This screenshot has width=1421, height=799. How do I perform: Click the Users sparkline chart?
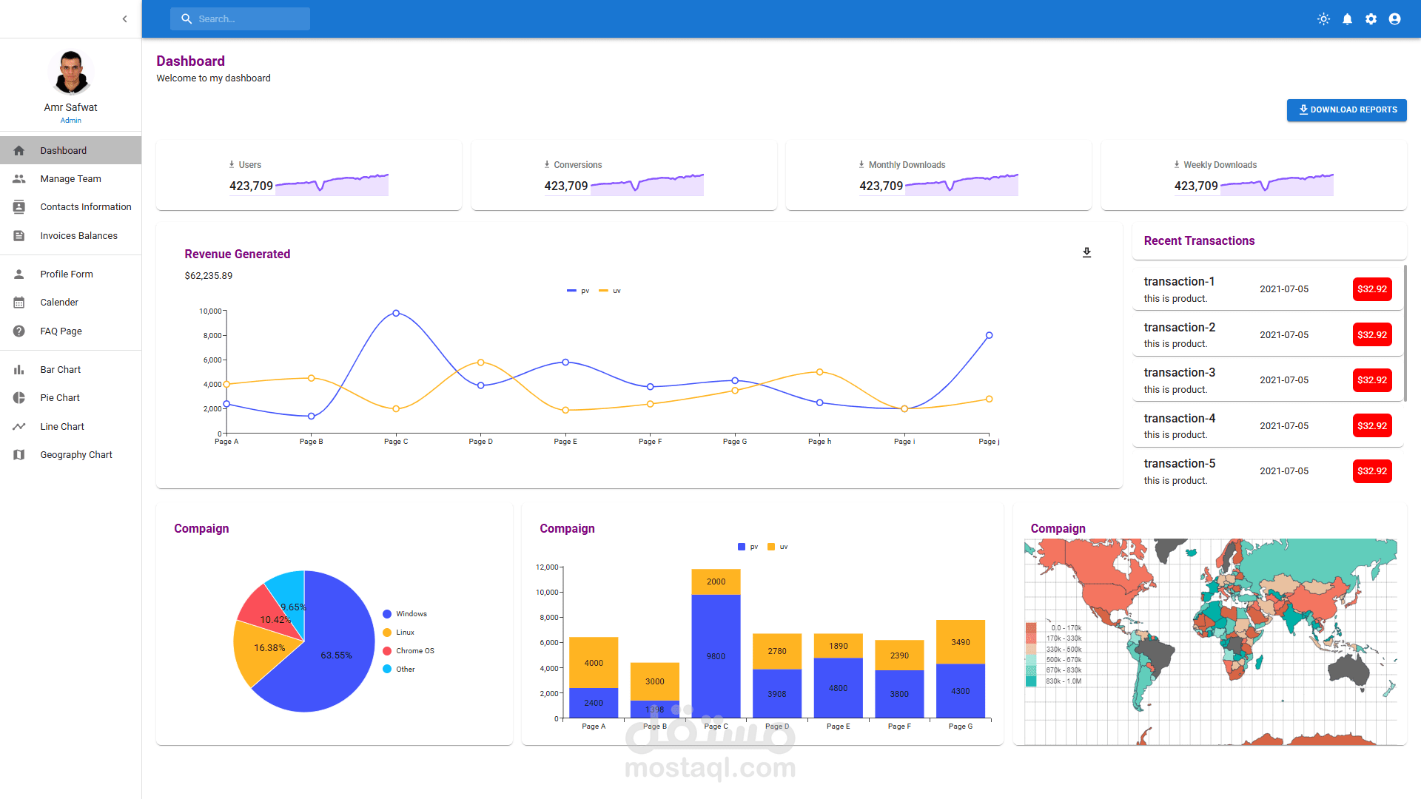tap(332, 184)
